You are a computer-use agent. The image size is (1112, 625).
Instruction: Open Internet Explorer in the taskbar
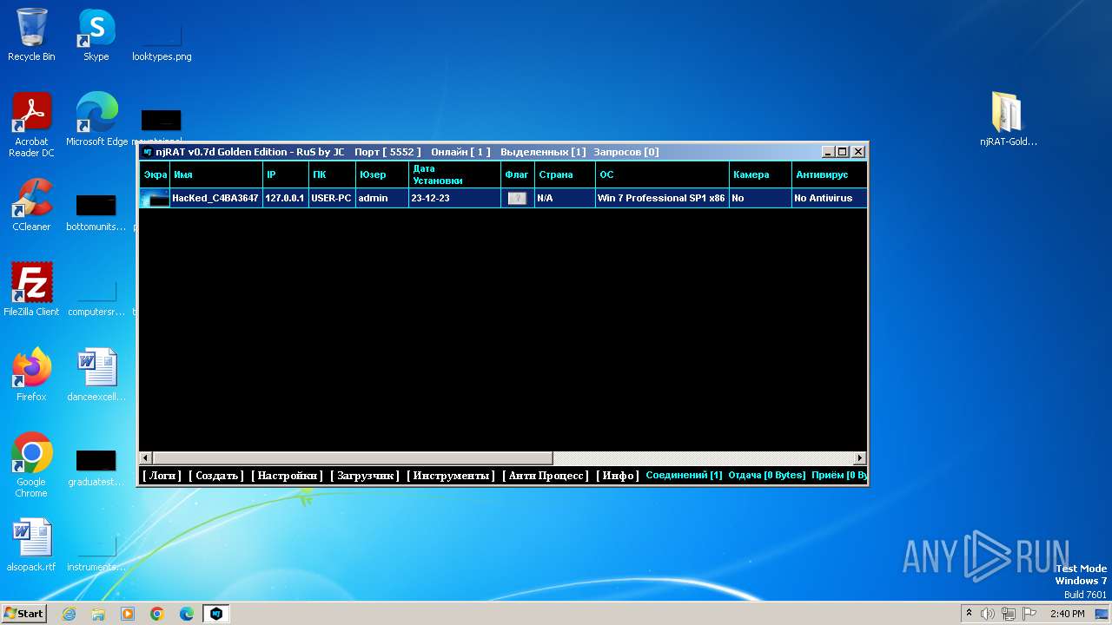[69, 614]
